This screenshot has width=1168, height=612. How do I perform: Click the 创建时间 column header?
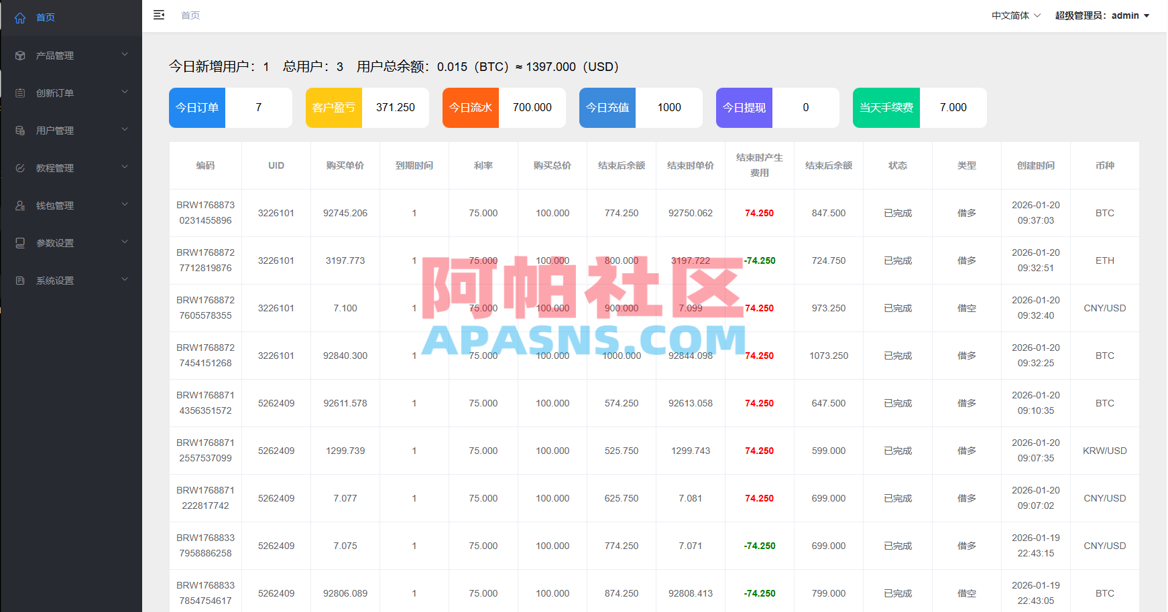coord(1036,165)
